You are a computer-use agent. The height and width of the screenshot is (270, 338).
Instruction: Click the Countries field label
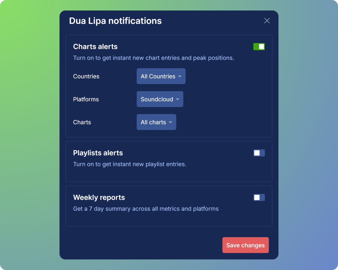point(86,76)
